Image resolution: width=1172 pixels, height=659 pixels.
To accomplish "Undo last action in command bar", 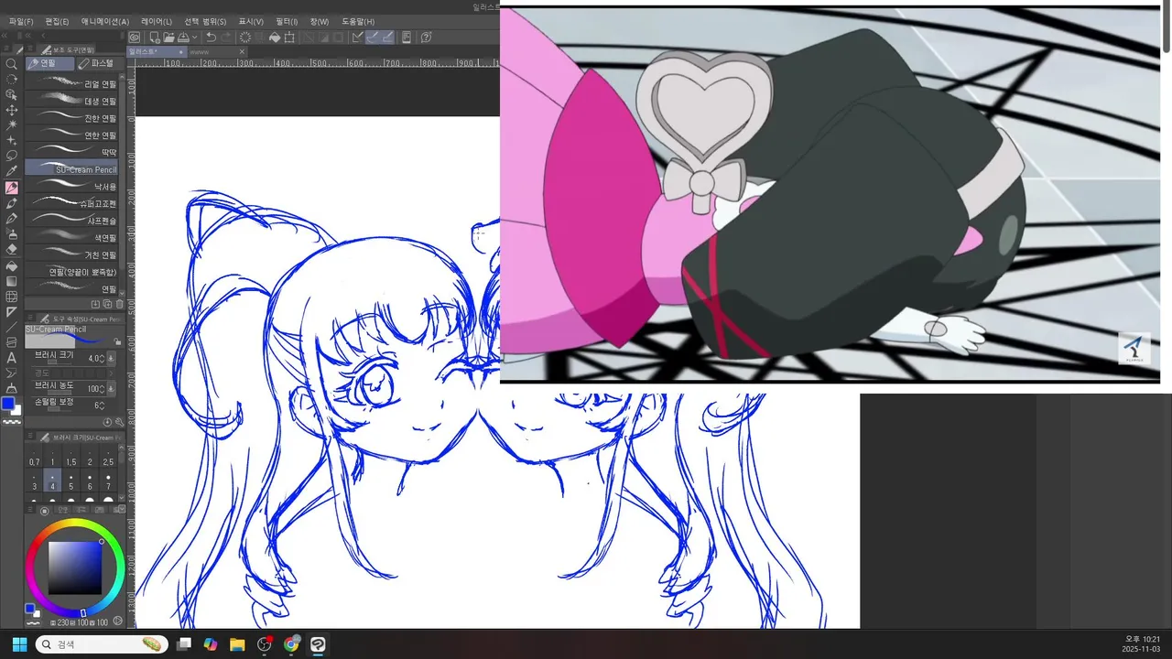I will [x=211, y=38].
